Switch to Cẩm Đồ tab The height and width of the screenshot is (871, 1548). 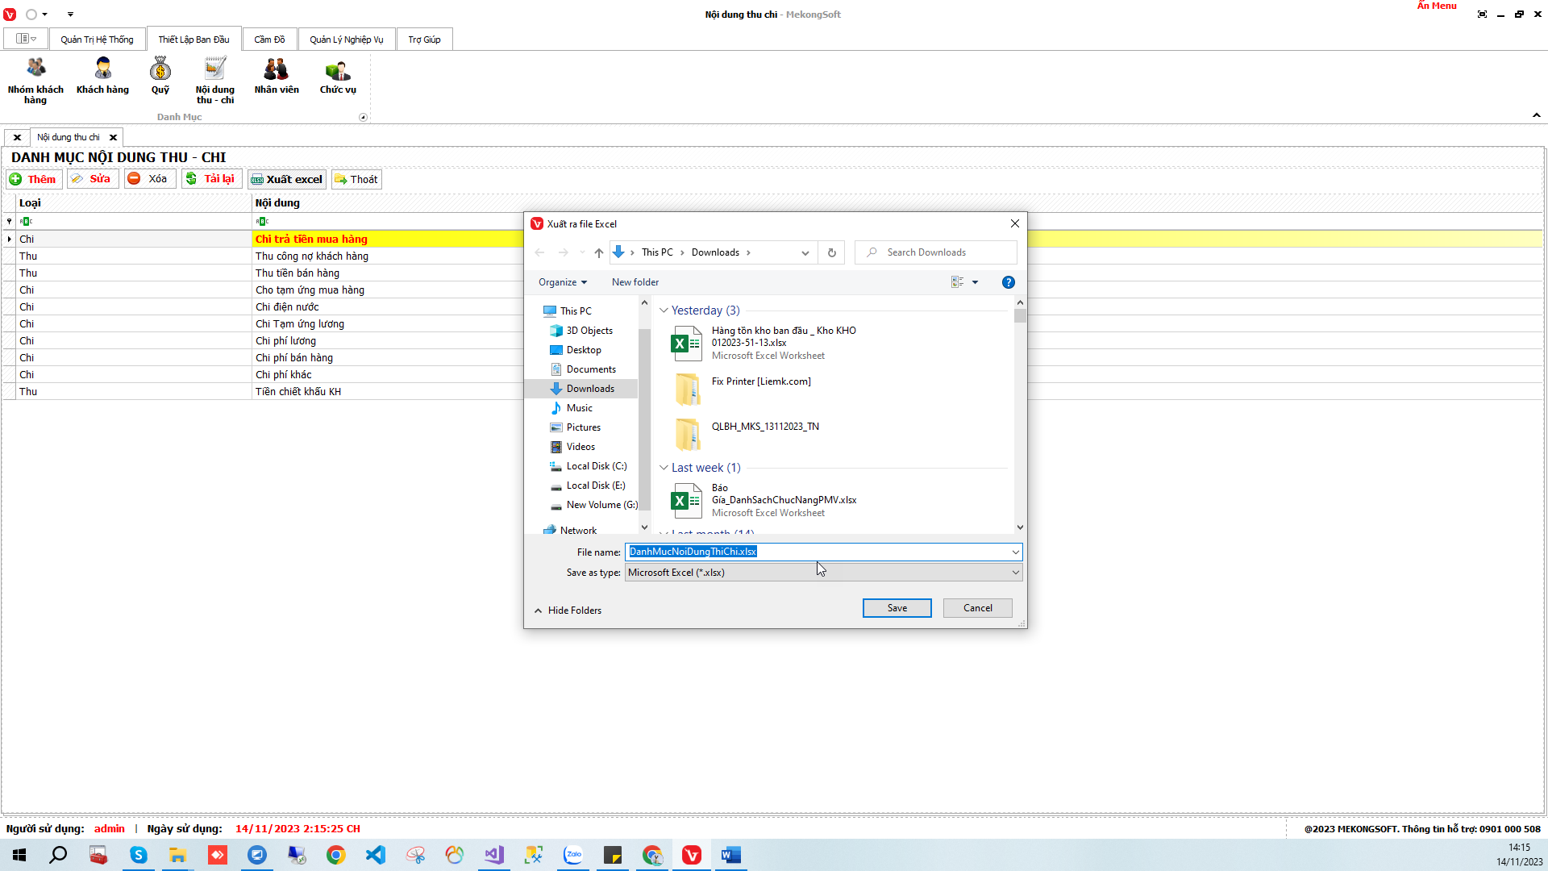click(x=269, y=40)
